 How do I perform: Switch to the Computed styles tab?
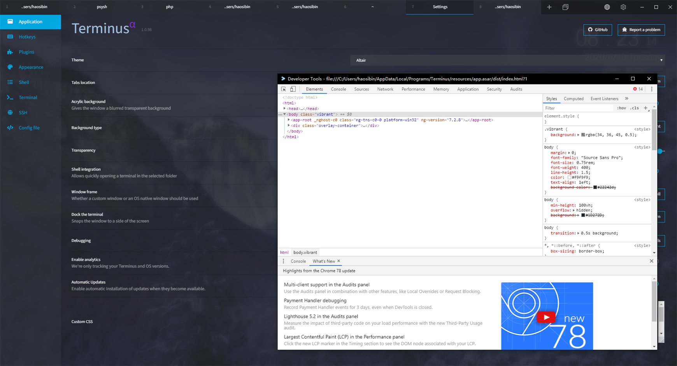click(574, 99)
